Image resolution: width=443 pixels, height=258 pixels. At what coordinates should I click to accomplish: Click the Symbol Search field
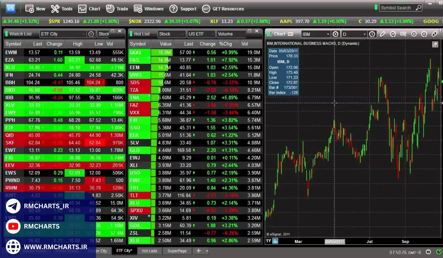coord(398,8)
